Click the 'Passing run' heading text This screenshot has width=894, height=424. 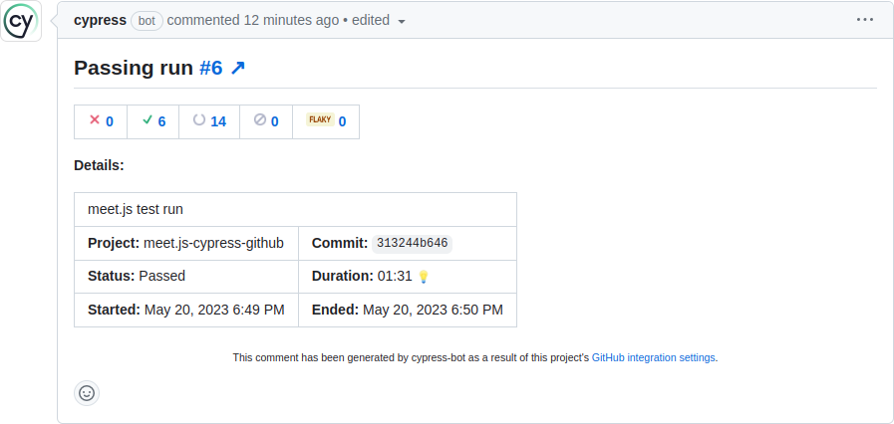[x=134, y=69]
